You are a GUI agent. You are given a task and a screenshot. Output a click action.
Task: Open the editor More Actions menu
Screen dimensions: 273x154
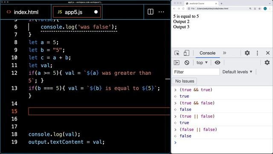point(161,12)
